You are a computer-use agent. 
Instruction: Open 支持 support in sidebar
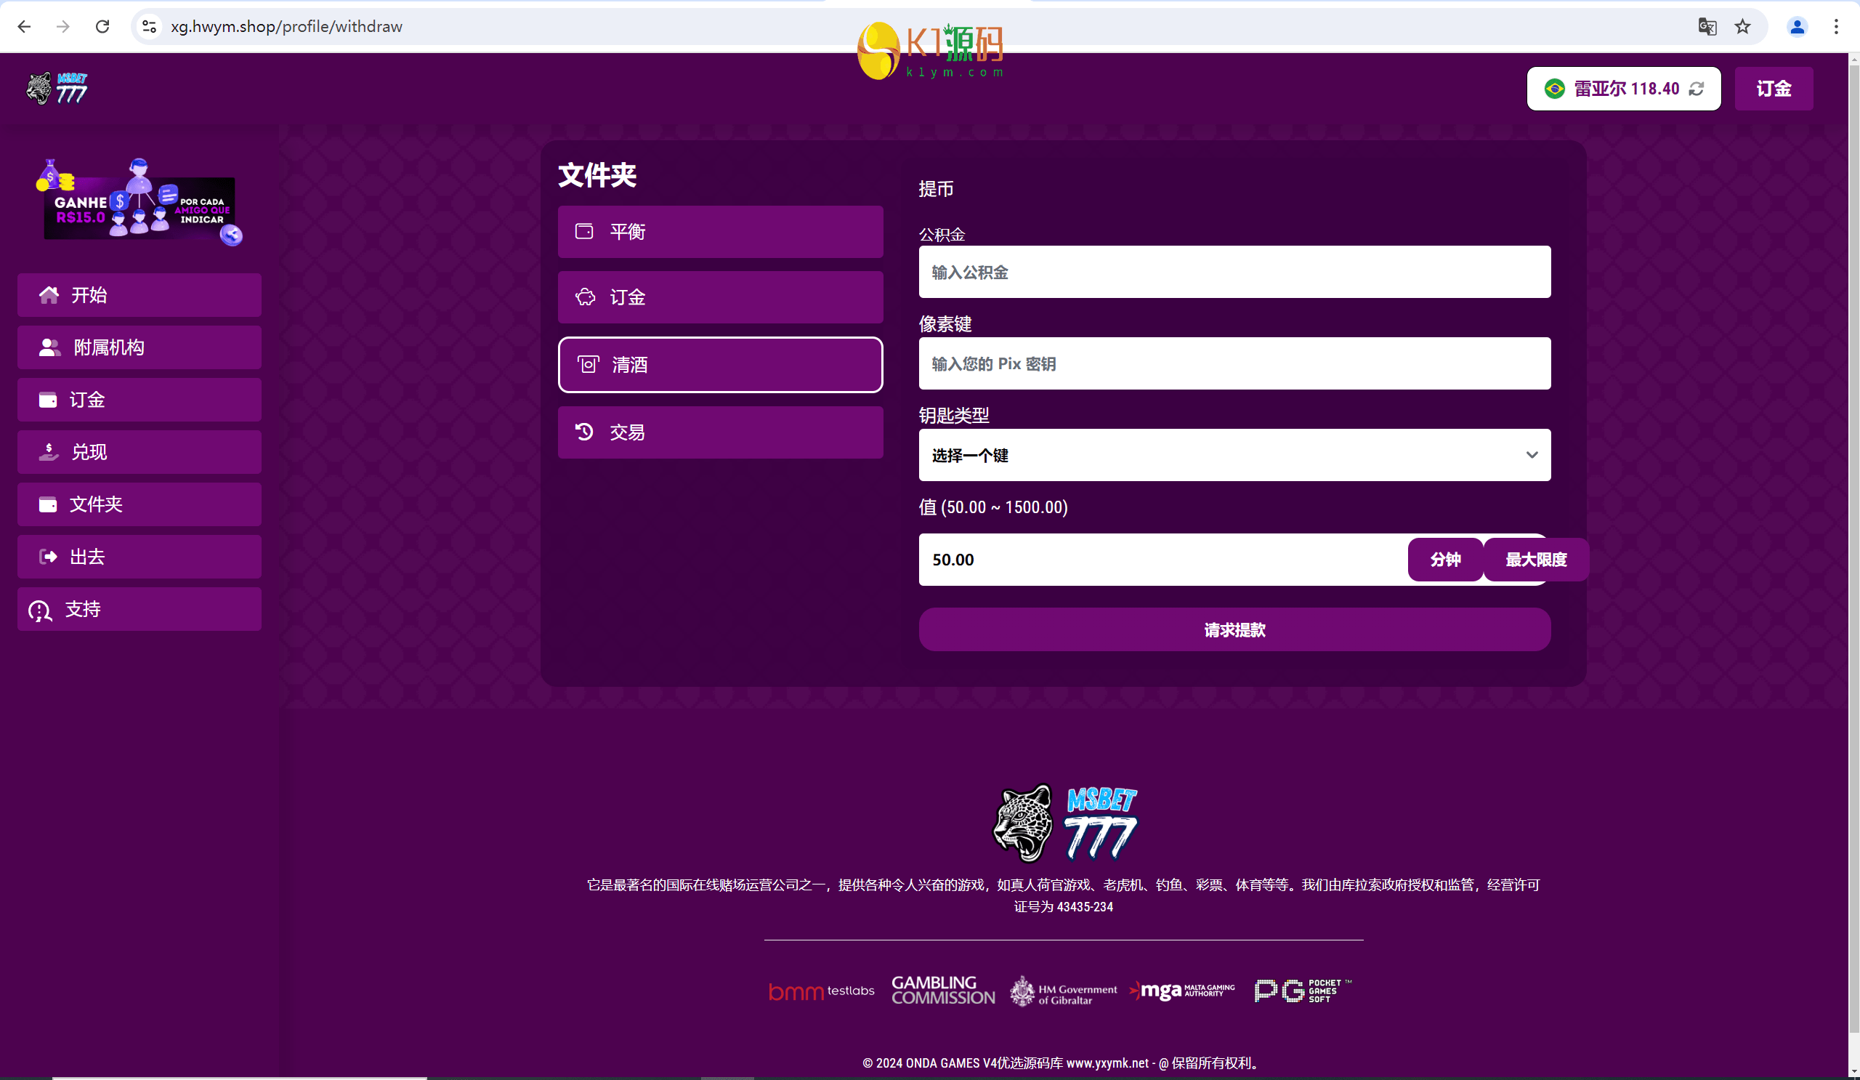pos(139,609)
